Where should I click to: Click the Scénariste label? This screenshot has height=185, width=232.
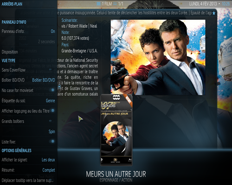[x=70, y=20]
